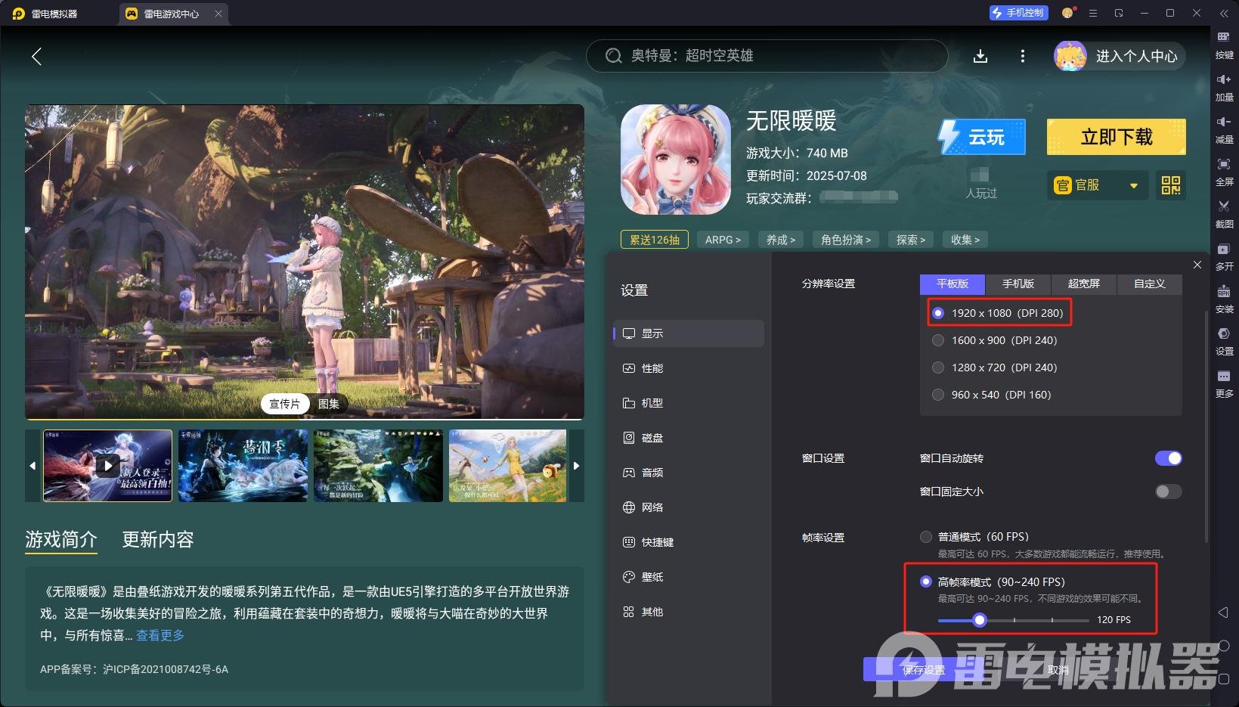This screenshot has width=1239, height=707.
Task: Open the ARPG > category tag
Action: click(723, 240)
